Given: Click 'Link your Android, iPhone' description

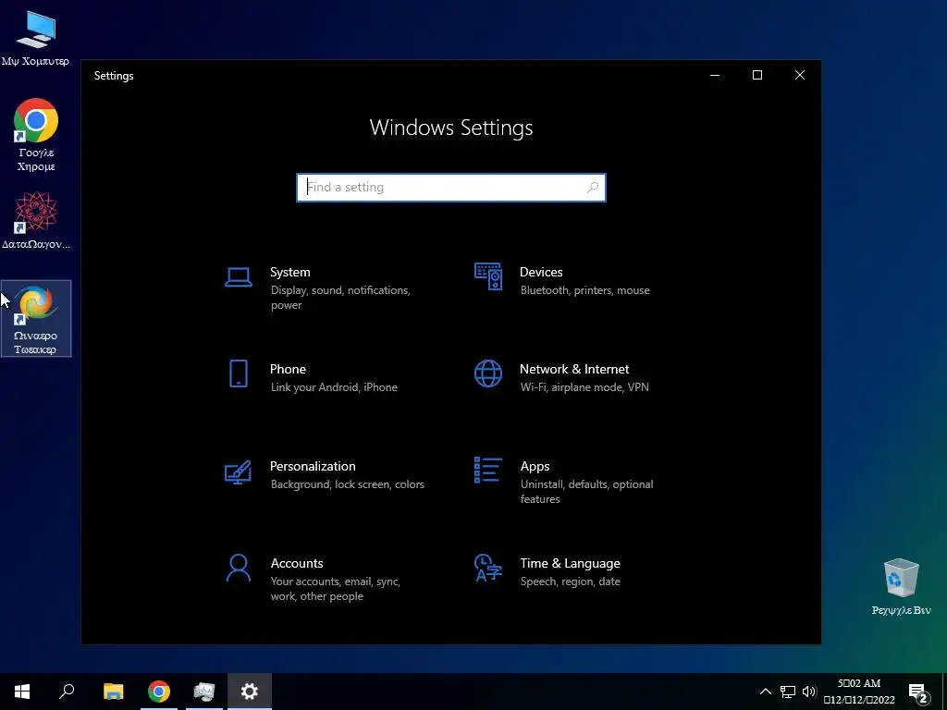Looking at the screenshot, I should tap(334, 387).
